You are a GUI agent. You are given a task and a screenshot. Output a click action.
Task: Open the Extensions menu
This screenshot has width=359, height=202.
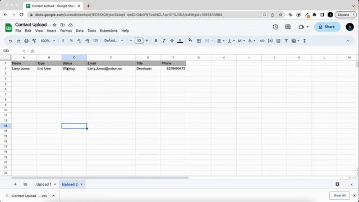click(x=108, y=31)
